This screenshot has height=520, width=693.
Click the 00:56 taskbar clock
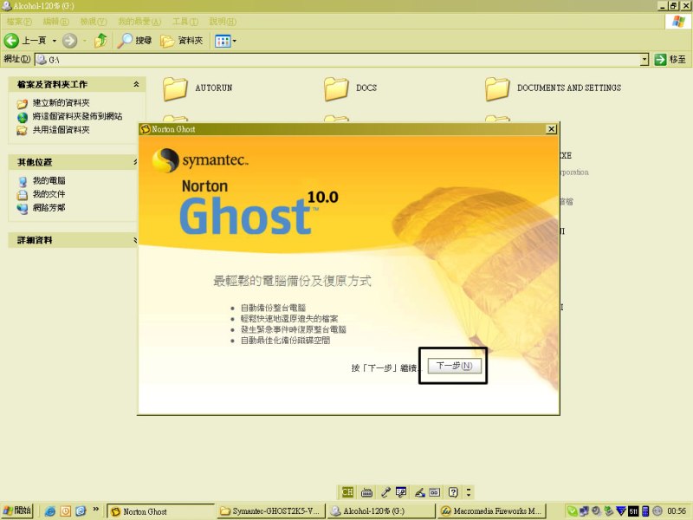[x=677, y=511]
